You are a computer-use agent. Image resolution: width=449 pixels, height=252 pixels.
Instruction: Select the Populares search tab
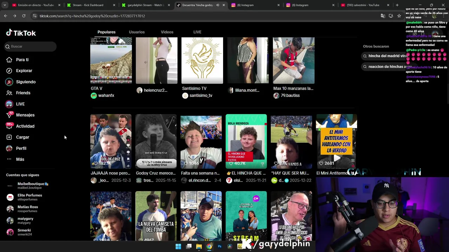tap(106, 32)
